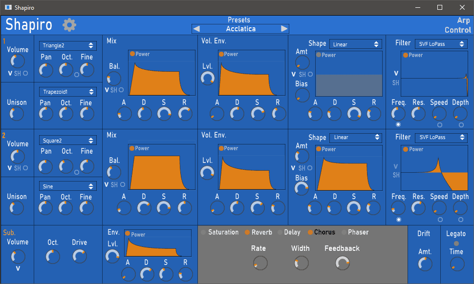Open Square2 waveform dropdown in oscillator 2
Image resolution: width=474 pixels, height=284 pixels.
click(68, 141)
